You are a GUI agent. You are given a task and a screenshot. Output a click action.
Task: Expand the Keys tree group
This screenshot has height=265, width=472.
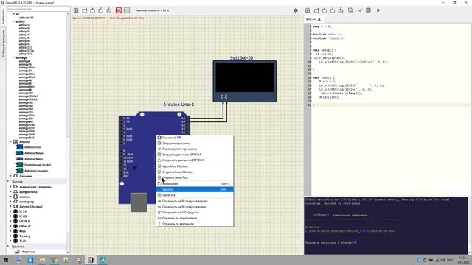pyautogui.click(x=11, y=231)
